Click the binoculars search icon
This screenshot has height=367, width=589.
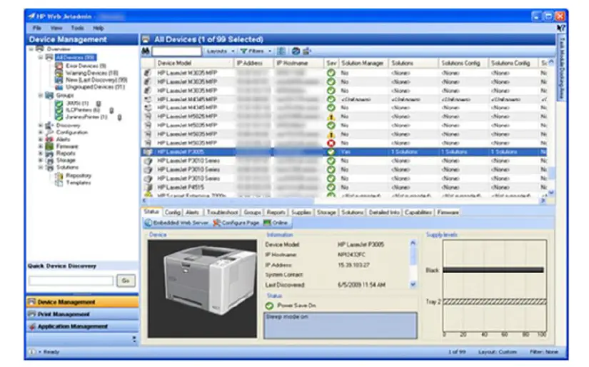[146, 51]
